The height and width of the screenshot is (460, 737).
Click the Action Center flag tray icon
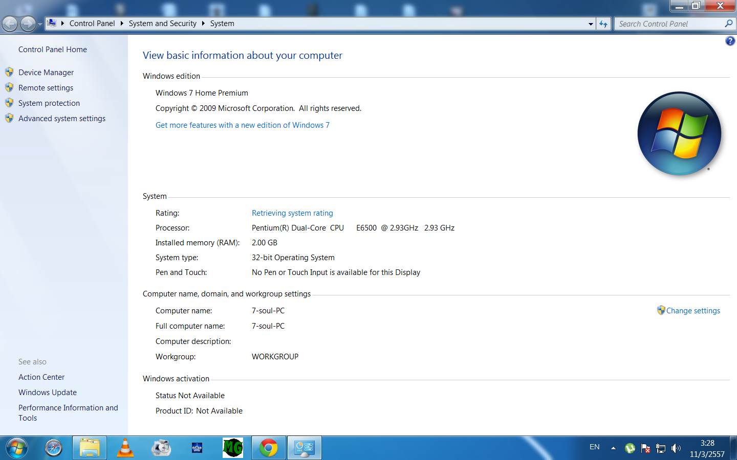pyautogui.click(x=645, y=448)
